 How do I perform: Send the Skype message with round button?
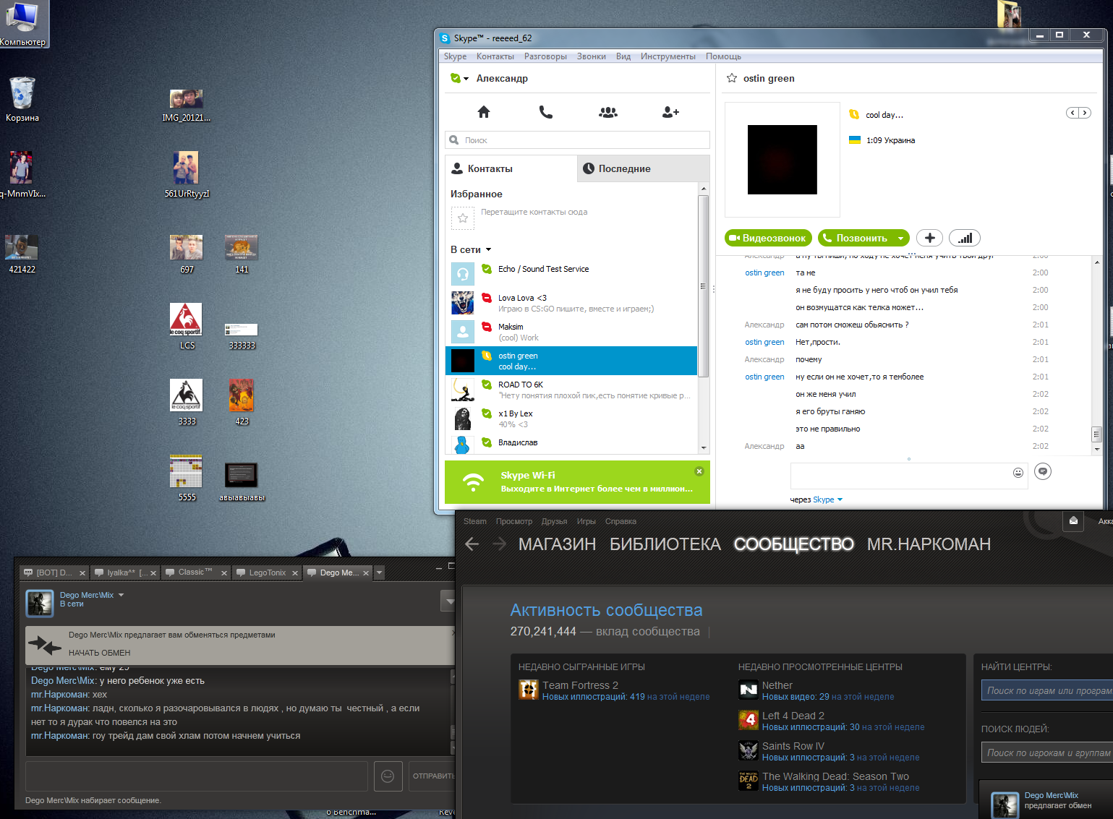click(x=1042, y=471)
